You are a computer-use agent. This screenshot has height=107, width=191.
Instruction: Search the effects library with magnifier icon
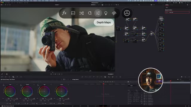coord(187,5)
